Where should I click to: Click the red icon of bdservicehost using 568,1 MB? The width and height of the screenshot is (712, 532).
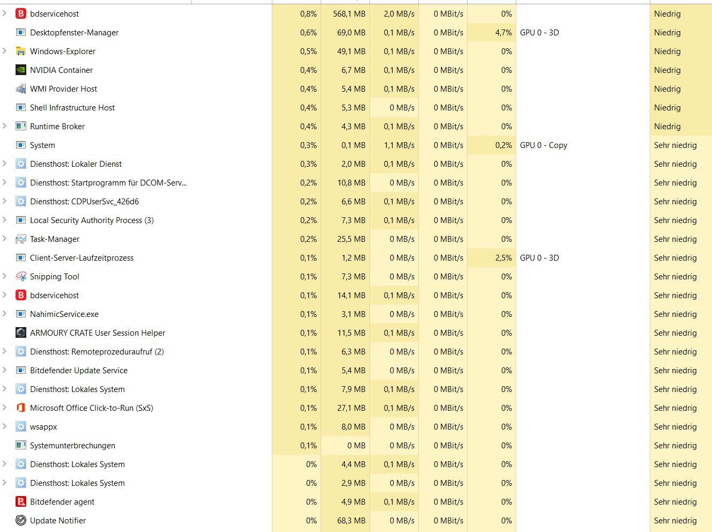click(20, 14)
